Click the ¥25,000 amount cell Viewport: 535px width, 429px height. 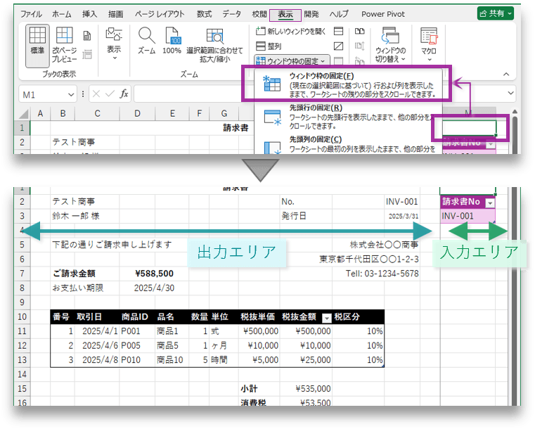tap(306, 359)
